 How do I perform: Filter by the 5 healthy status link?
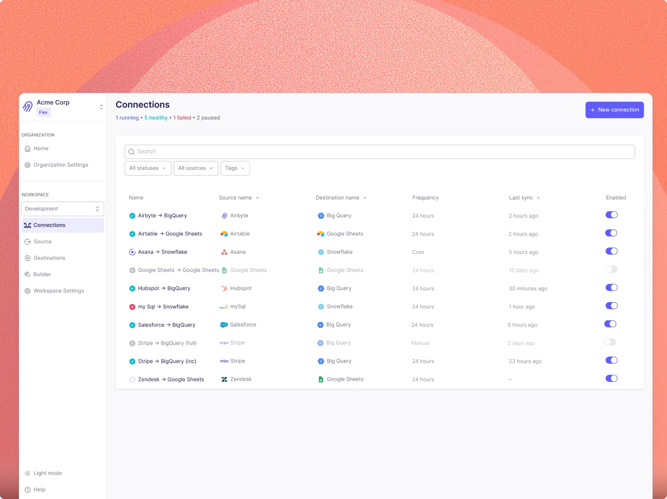(x=156, y=118)
